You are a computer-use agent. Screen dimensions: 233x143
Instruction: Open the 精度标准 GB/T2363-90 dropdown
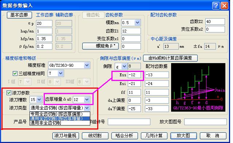tap(87, 65)
